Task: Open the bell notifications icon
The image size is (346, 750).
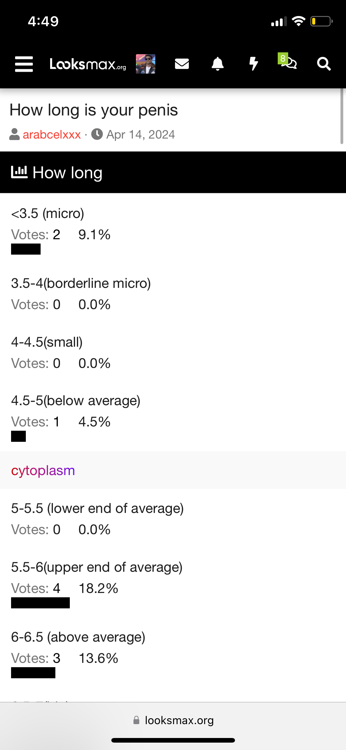Action: coord(218,64)
